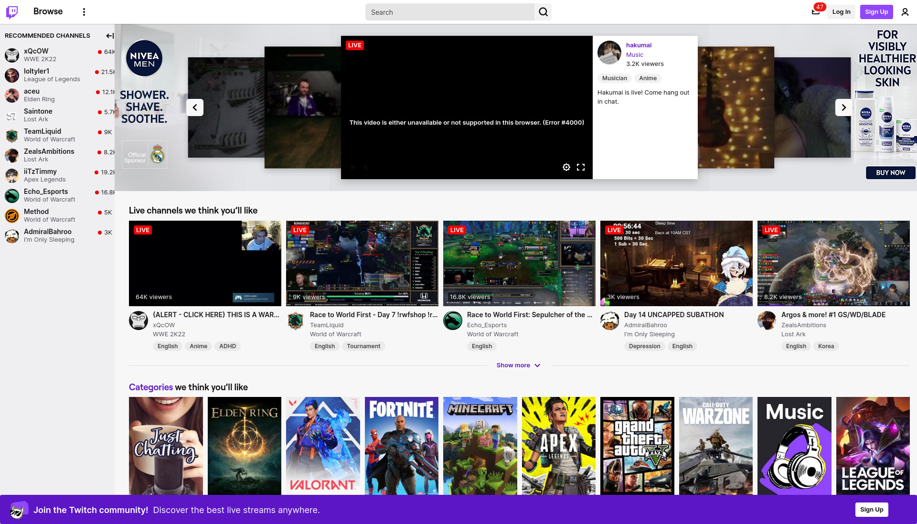The width and height of the screenshot is (917, 524).
Task: Click the top Sign Up button
Action: coord(876,12)
